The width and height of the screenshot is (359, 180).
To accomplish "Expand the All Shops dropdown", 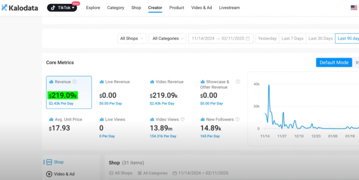I will point(132,38).
